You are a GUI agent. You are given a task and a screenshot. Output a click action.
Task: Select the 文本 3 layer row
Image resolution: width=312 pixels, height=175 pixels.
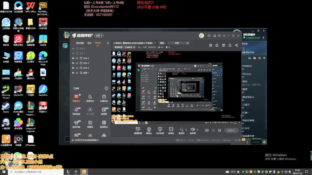90,63
